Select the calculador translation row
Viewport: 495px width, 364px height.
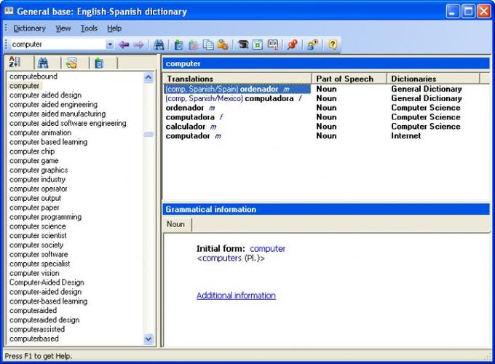click(191, 127)
